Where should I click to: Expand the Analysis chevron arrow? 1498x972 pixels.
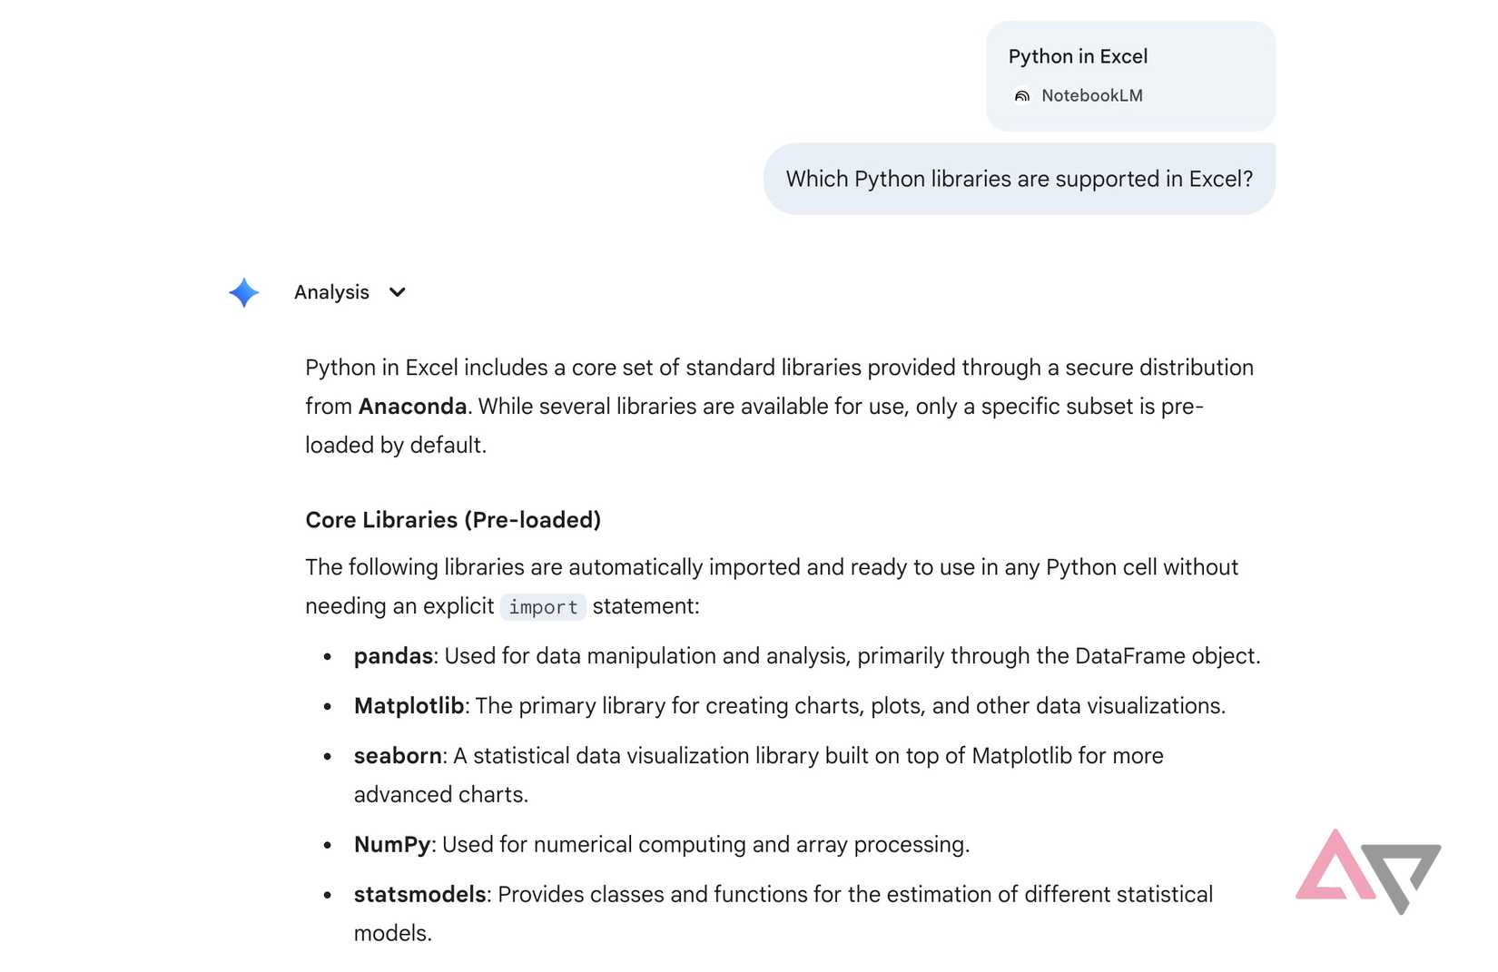(x=398, y=292)
